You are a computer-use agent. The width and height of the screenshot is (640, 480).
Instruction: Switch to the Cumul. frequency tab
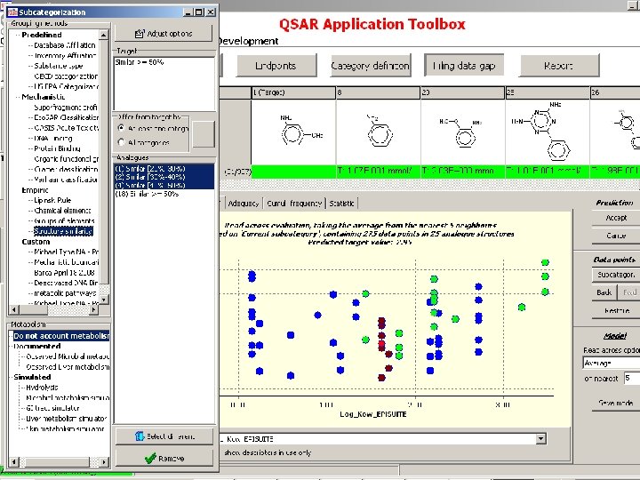point(294,204)
